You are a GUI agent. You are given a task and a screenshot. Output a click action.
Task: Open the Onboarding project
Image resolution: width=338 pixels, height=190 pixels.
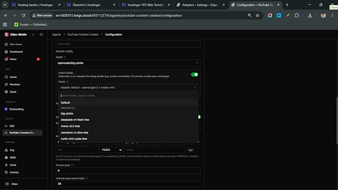tap(16, 109)
